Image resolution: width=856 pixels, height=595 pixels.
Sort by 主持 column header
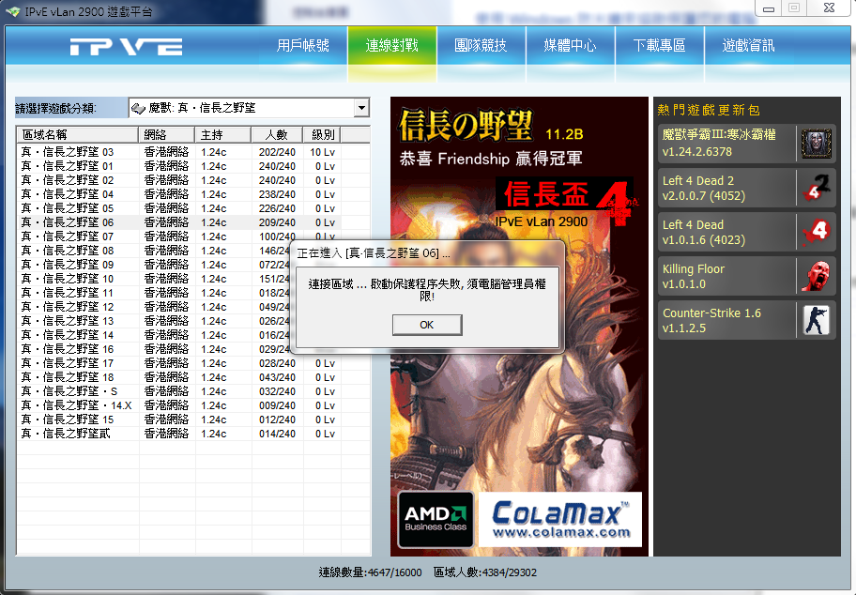(x=222, y=134)
